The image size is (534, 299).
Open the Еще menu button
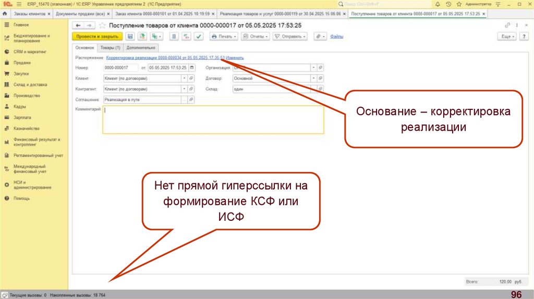click(x=507, y=36)
